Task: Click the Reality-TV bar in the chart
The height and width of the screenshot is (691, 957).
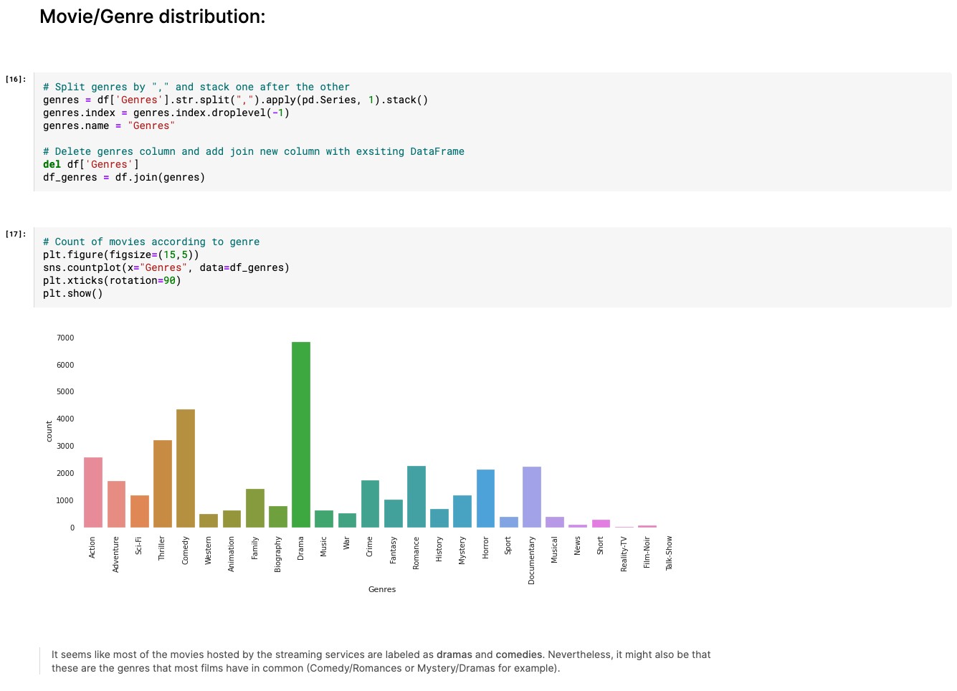Action: click(624, 525)
